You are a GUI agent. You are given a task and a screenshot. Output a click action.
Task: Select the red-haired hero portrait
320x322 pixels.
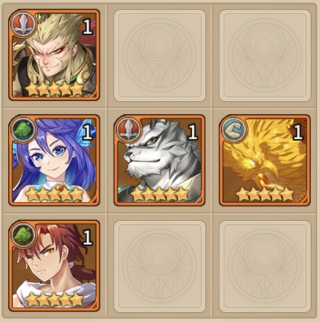tap(54, 265)
